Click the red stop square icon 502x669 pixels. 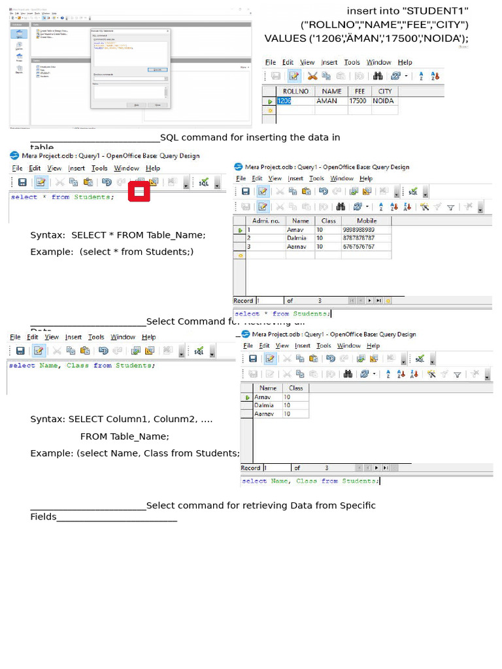[139, 191]
